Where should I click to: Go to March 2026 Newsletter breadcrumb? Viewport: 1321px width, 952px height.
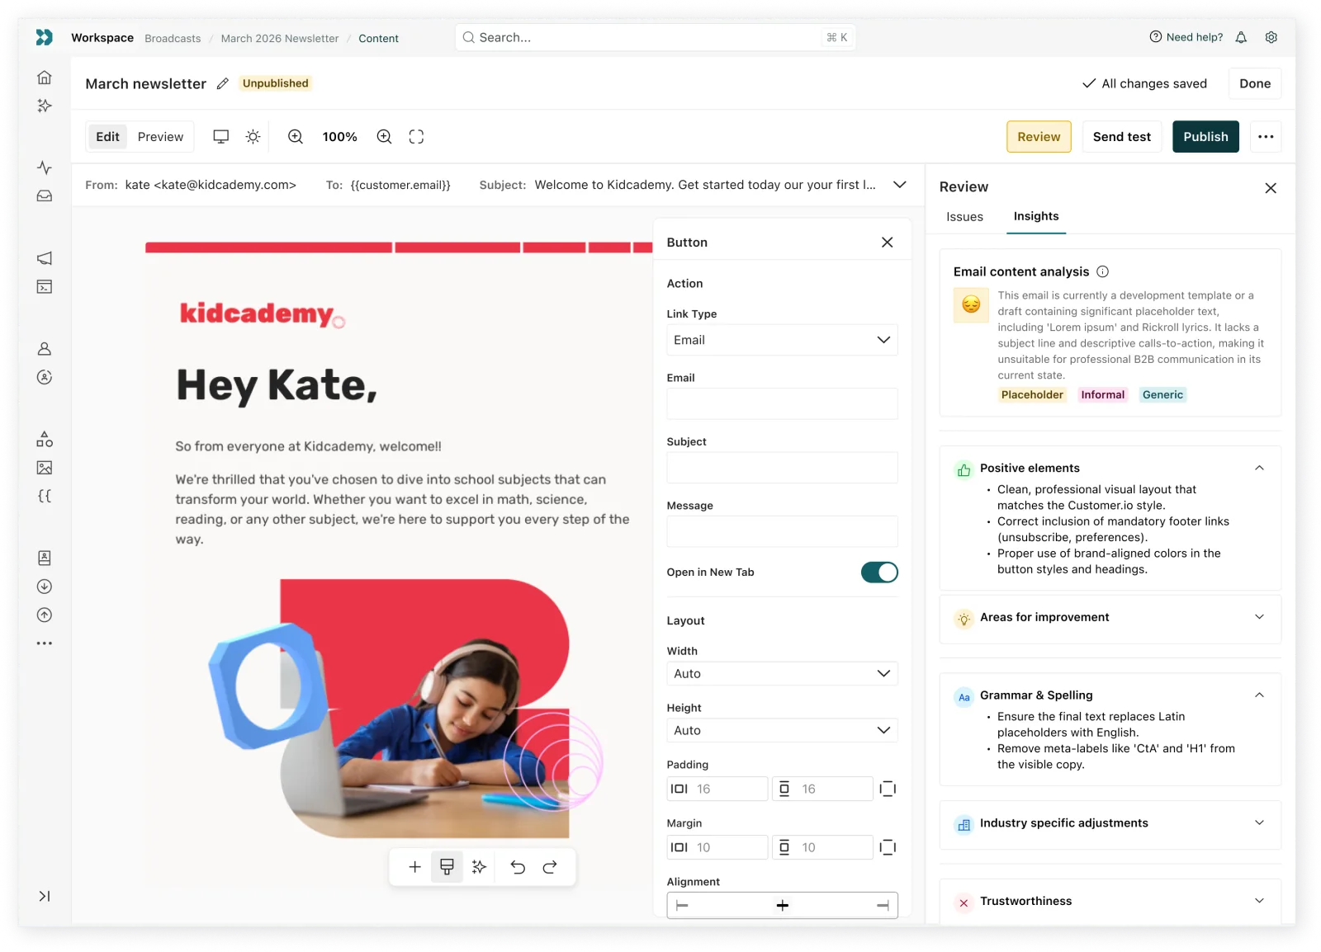(280, 39)
